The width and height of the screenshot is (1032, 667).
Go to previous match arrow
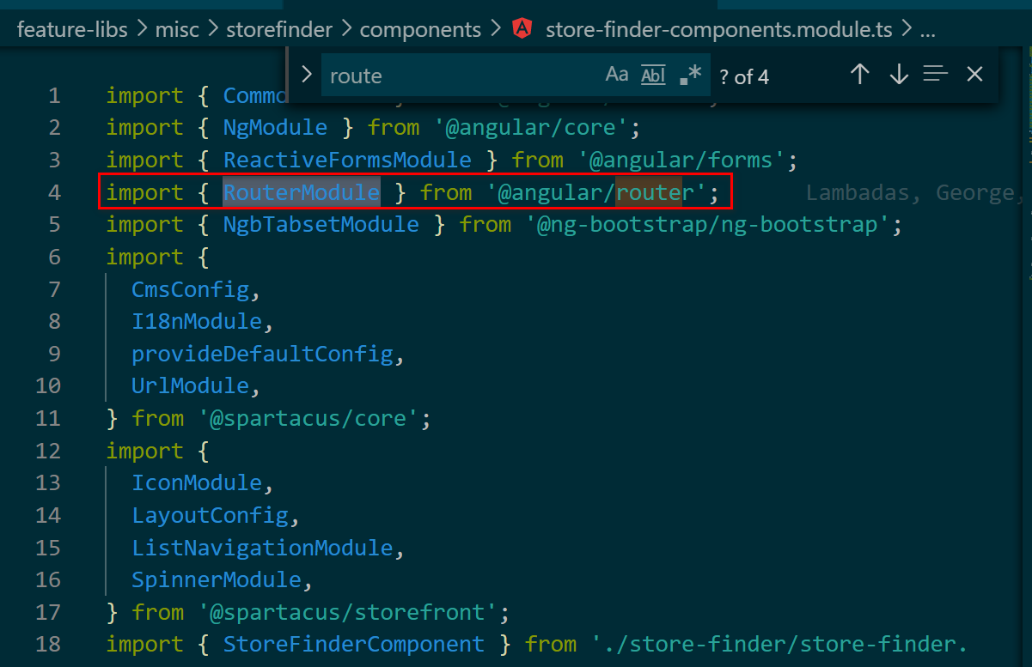pos(859,75)
